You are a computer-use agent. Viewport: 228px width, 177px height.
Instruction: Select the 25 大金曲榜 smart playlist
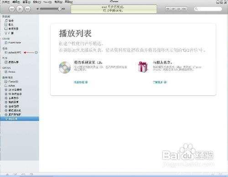[x=13, y=90]
